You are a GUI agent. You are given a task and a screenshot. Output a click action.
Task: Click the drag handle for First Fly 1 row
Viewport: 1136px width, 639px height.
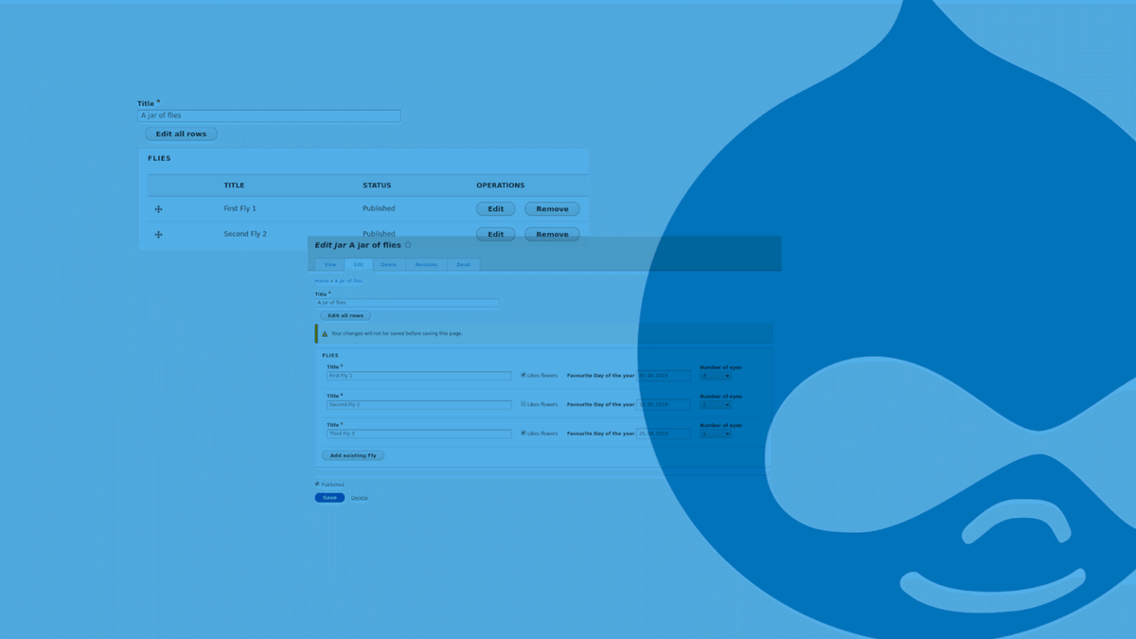tap(158, 209)
